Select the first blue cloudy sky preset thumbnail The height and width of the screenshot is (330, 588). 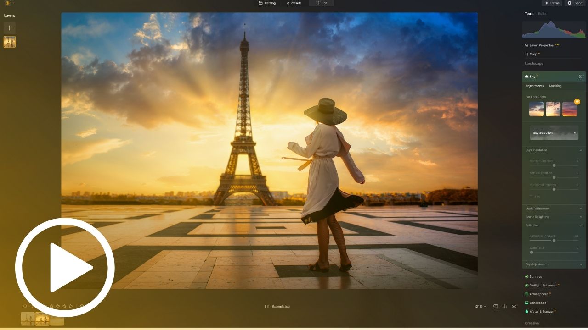coord(537,109)
